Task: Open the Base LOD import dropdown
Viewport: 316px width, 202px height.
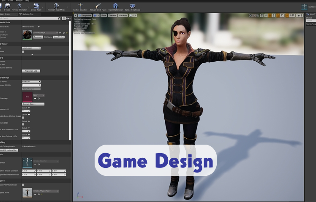Action: pos(31,82)
